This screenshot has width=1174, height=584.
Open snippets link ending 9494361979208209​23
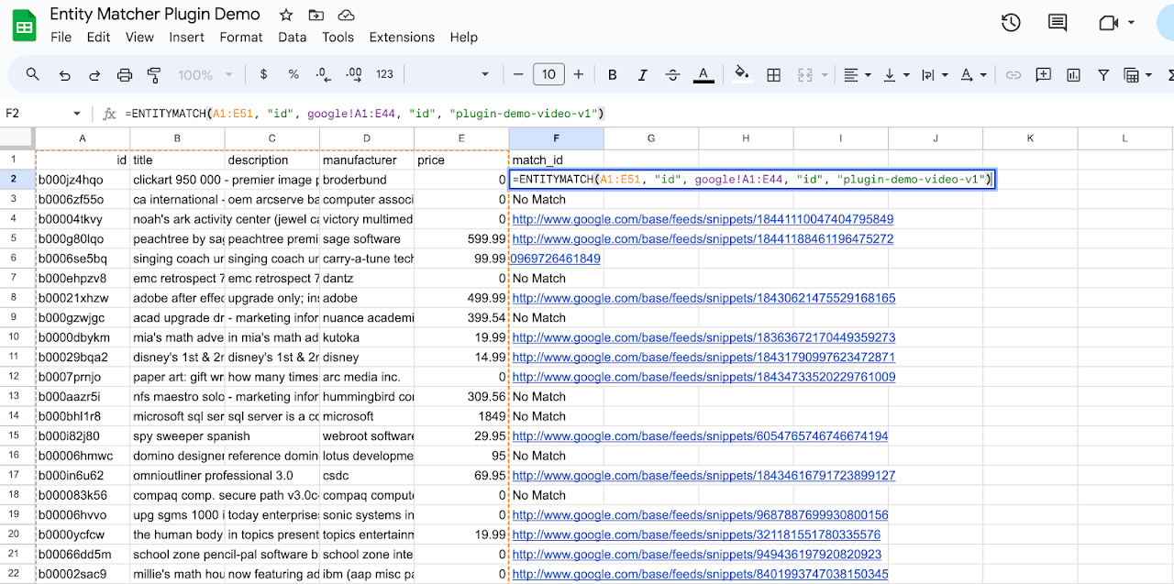[x=697, y=555]
